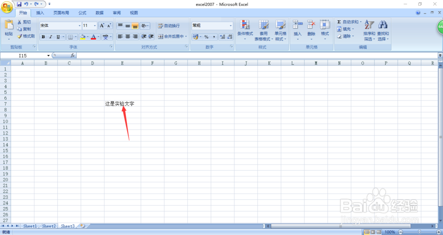Image resolution: width=443 pixels, height=235 pixels.
Task: Apply the borders icon
Action: [70, 37]
